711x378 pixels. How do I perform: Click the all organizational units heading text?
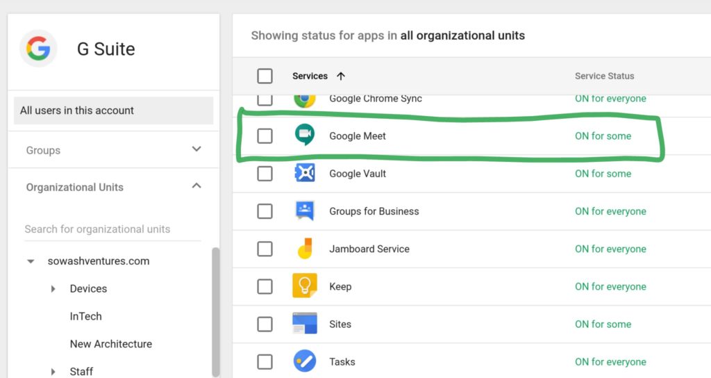point(462,35)
